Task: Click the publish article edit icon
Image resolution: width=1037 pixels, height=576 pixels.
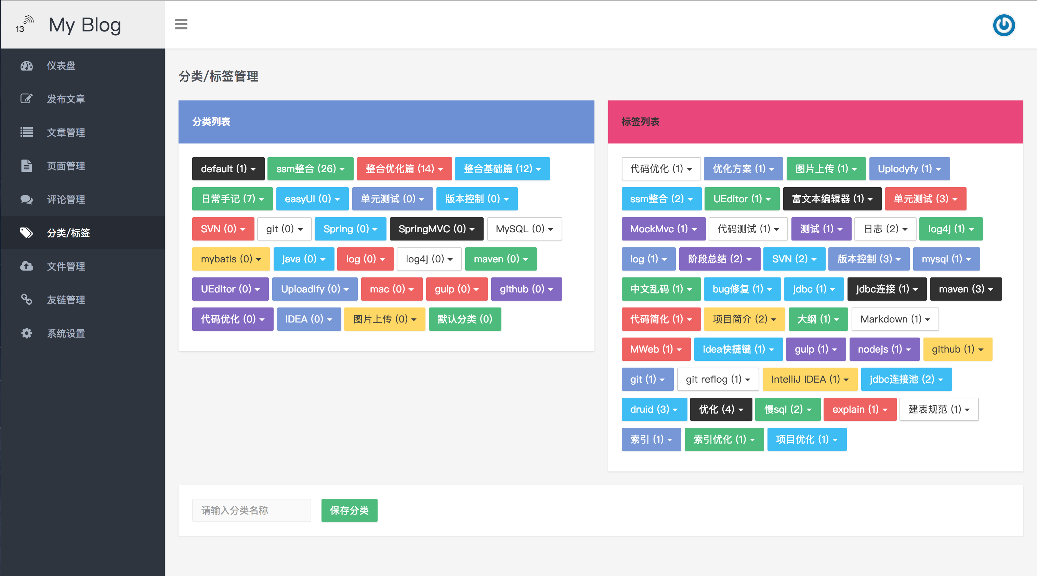Action: (x=27, y=98)
